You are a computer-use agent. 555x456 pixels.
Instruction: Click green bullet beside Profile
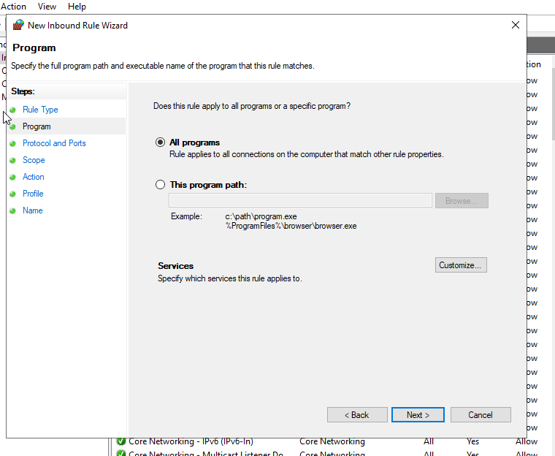click(x=12, y=194)
